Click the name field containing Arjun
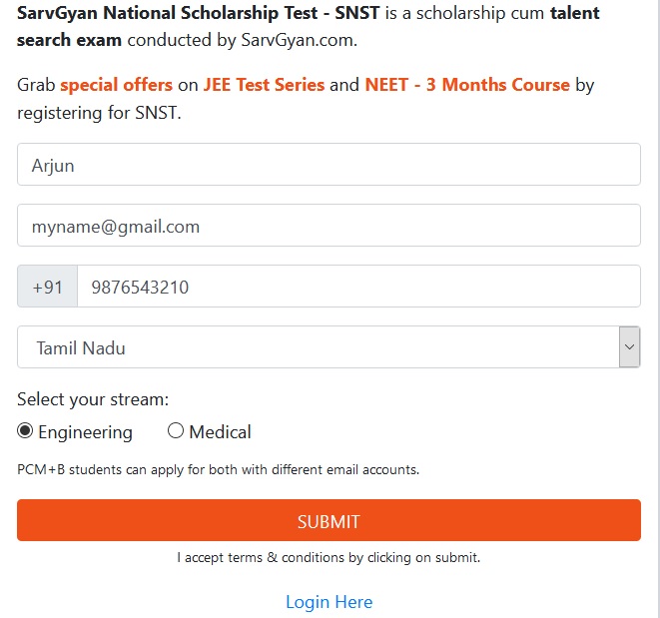Viewport: 660px width, 618px height. 329,165
